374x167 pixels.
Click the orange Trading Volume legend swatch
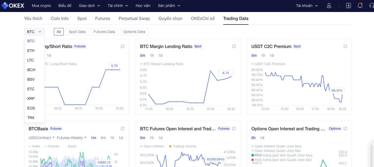pyautogui.click(x=170, y=146)
